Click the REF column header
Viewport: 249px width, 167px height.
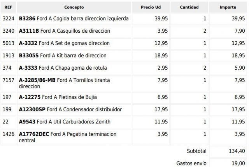click(8, 7)
